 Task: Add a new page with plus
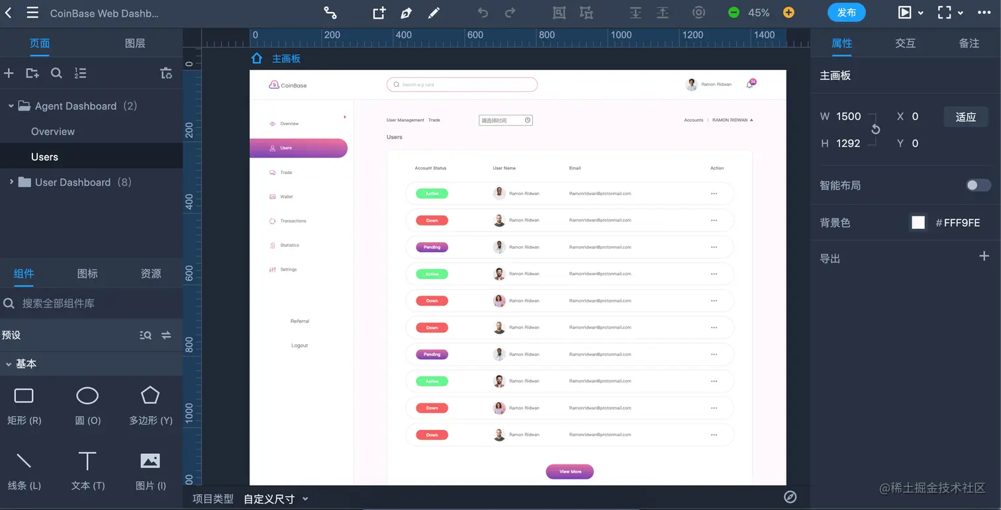pyautogui.click(x=9, y=73)
